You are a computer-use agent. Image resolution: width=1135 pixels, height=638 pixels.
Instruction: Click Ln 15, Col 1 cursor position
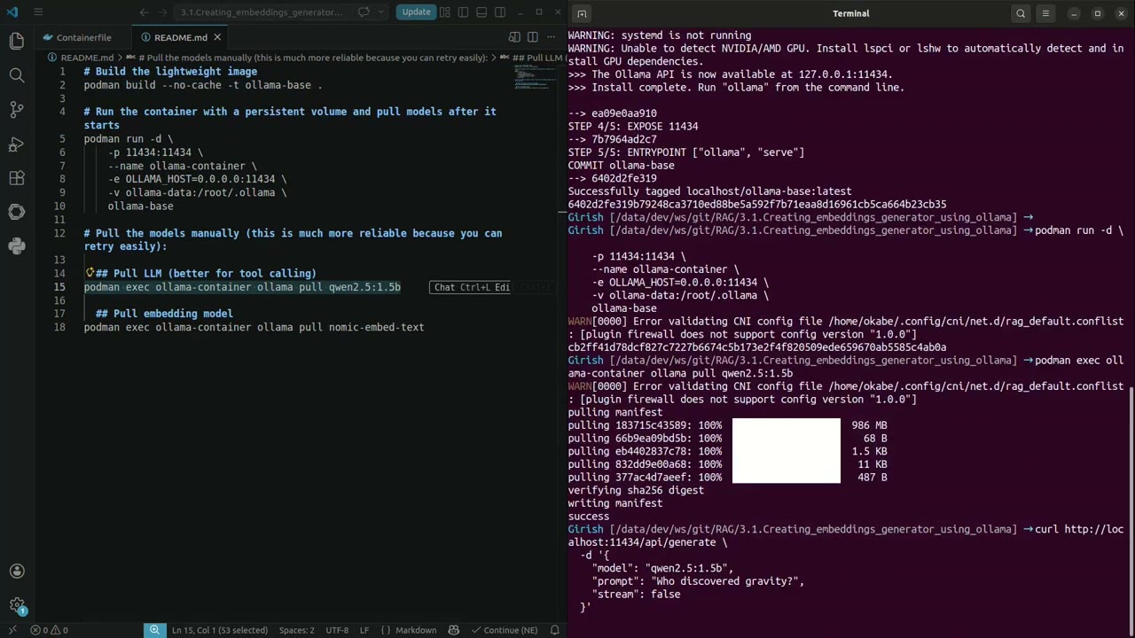[220, 630]
